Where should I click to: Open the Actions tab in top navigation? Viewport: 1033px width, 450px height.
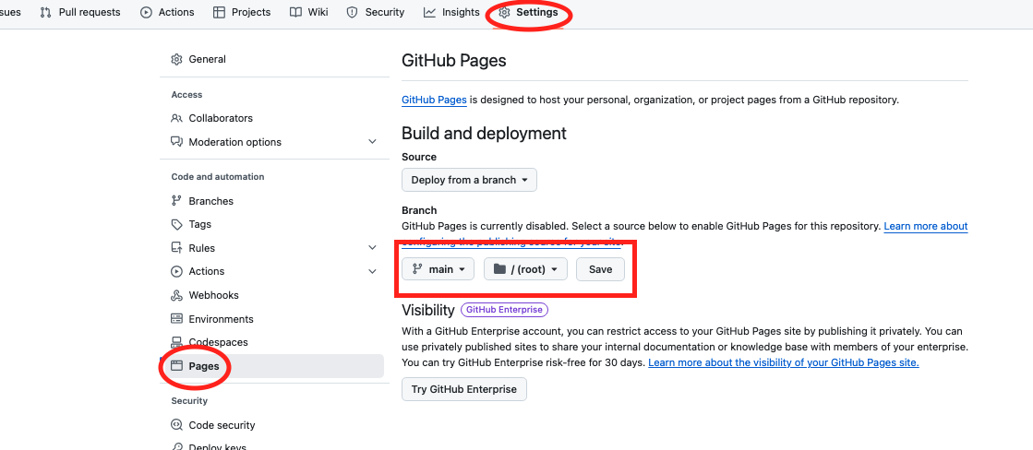point(167,12)
